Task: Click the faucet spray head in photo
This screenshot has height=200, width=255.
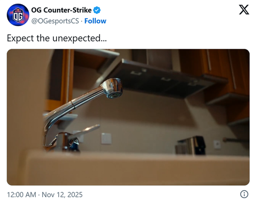Action: pos(113,88)
